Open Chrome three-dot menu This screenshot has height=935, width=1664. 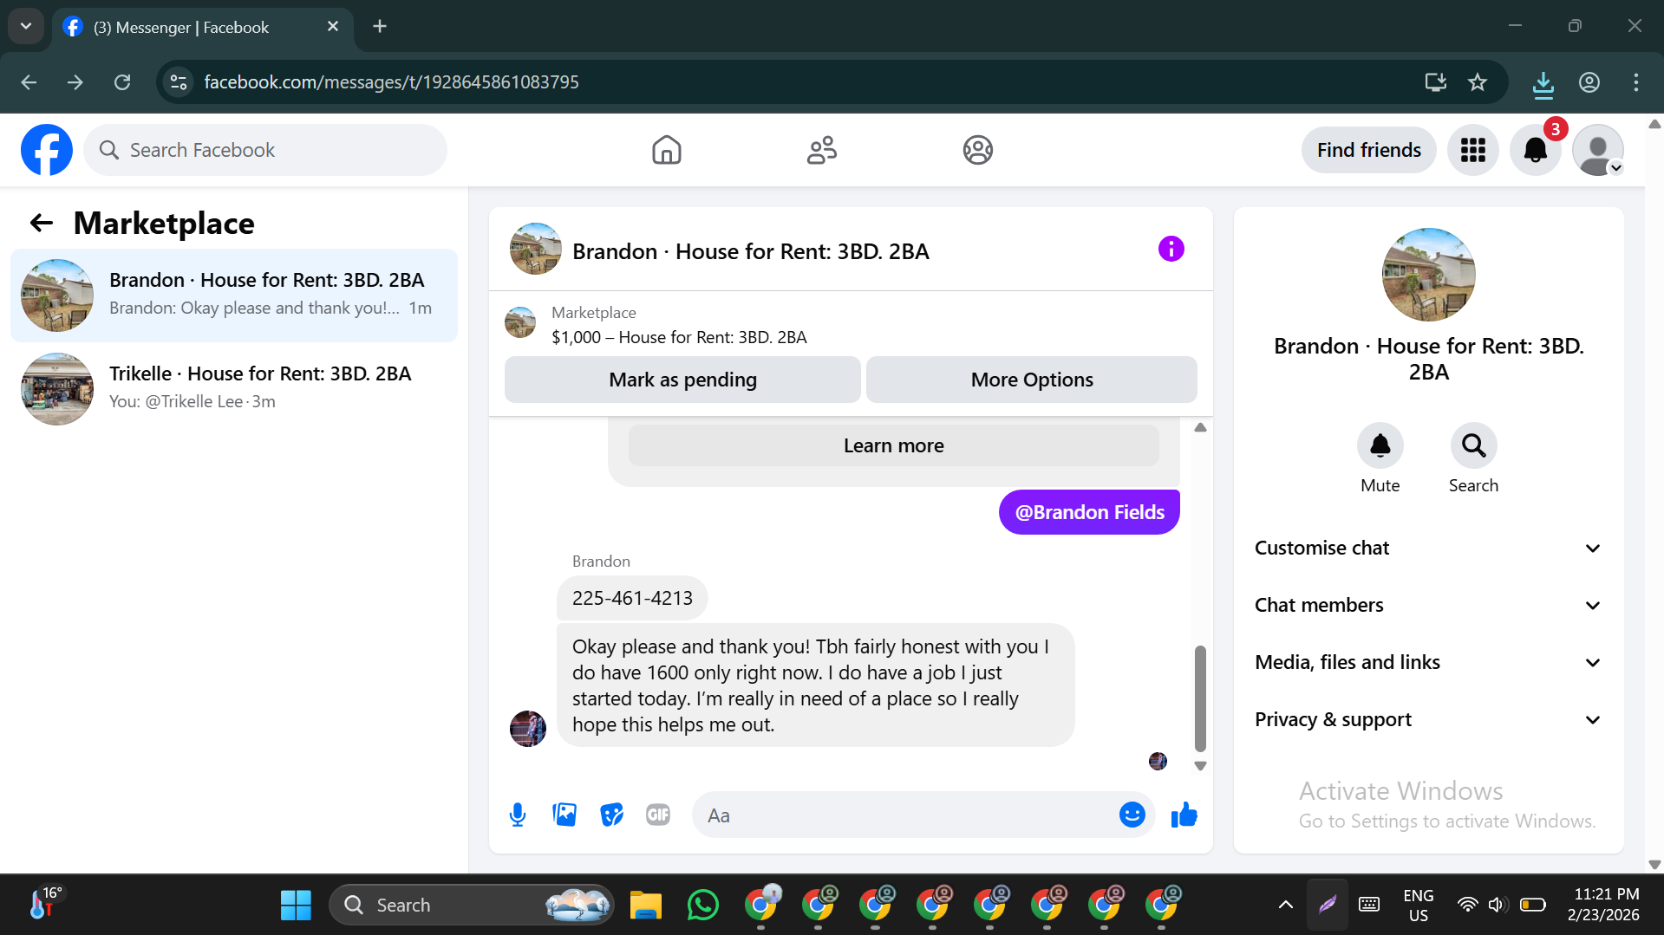tap(1635, 82)
